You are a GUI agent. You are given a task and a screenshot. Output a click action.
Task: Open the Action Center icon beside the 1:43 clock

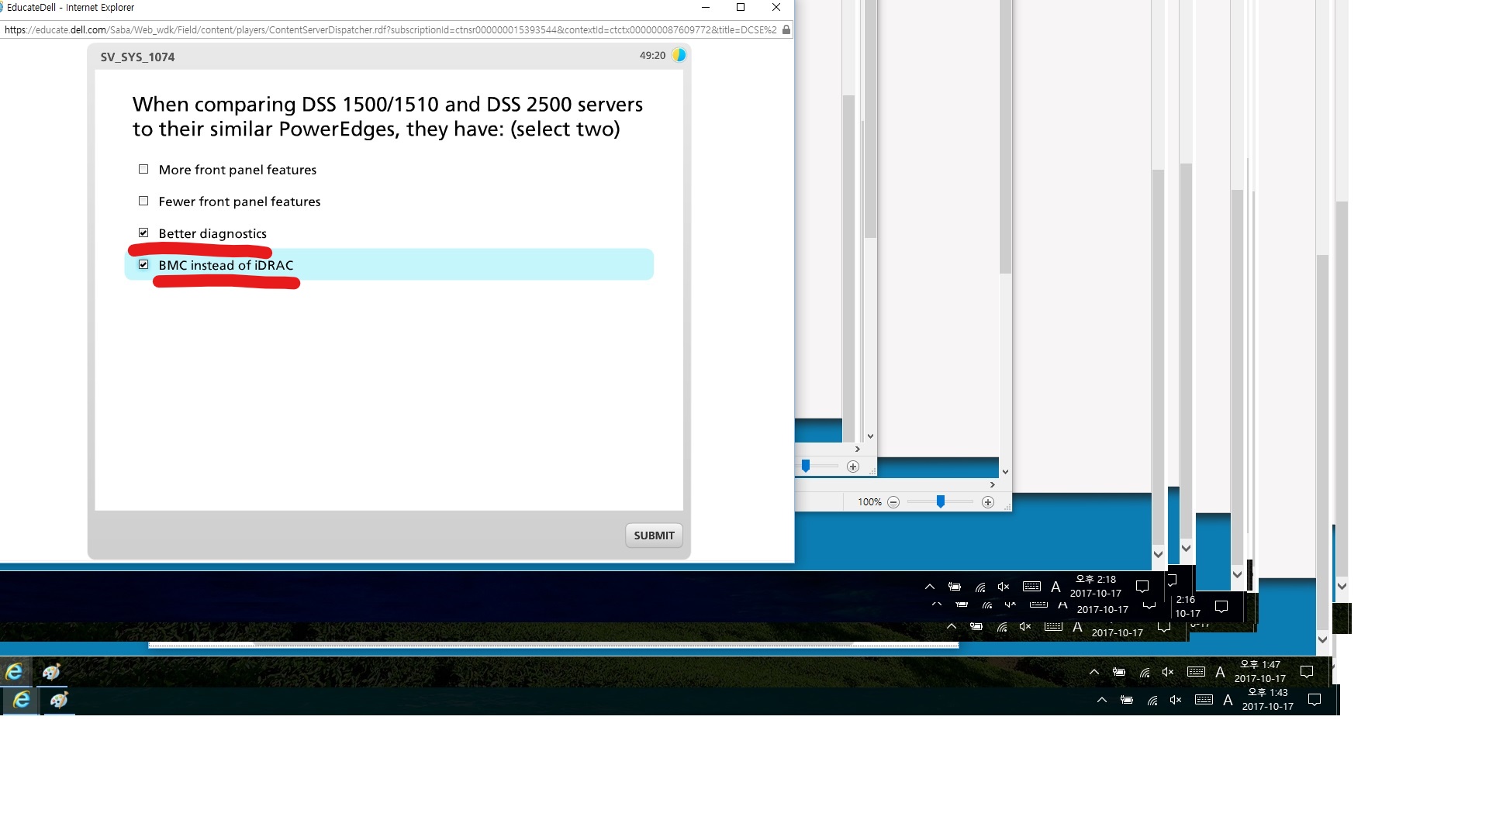coord(1315,700)
